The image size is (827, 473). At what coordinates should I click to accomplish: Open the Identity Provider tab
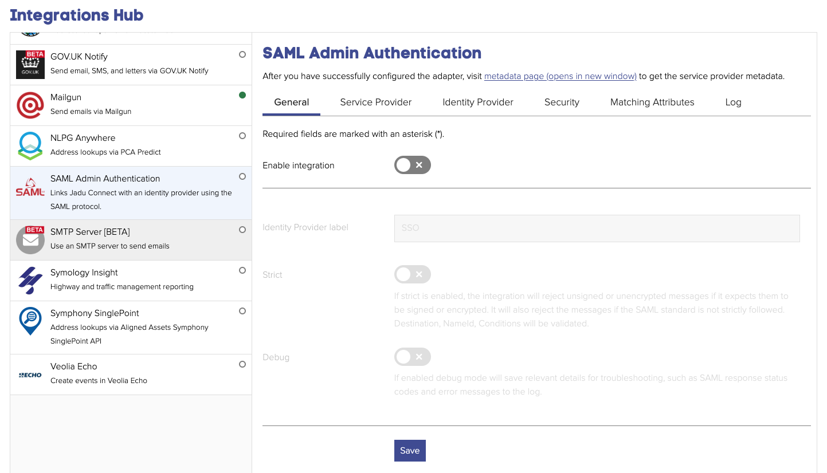(478, 102)
